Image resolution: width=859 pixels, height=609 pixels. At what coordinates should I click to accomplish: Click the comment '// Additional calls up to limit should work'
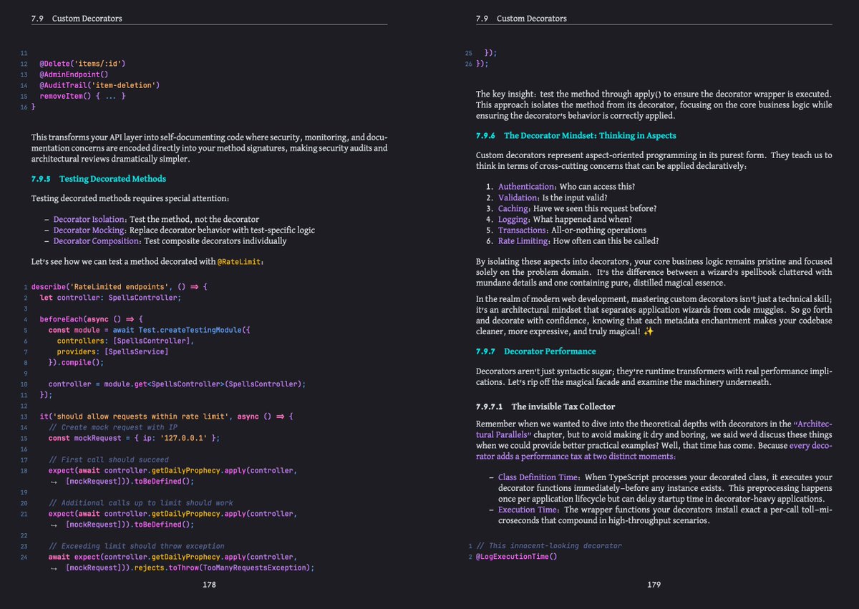[141, 503]
